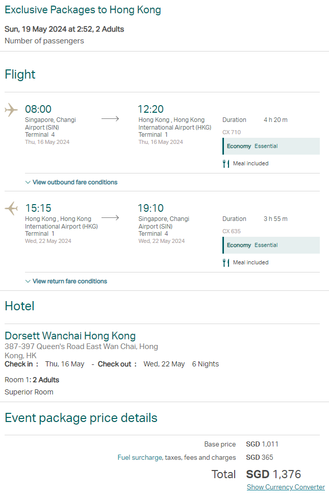Click the outbound Economy Essential fare box
Image resolution: width=329 pixels, height=495 pixels.
[x=271, y=146]
